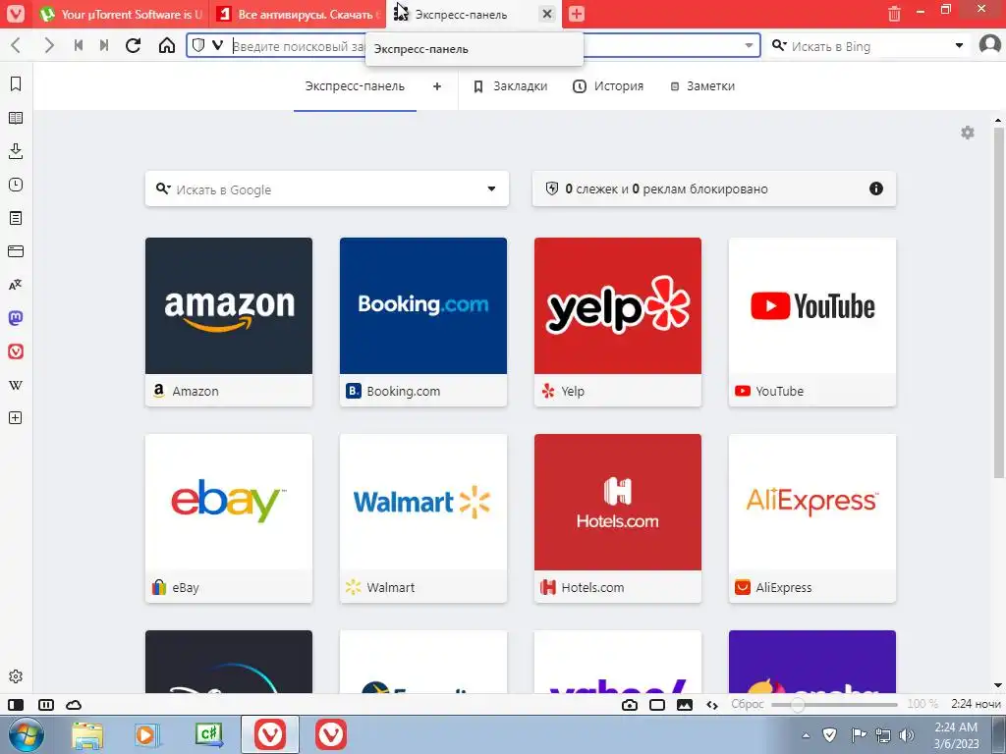Reload the current page
Viewport: 1006px width, 754px height.
[134, 45]
